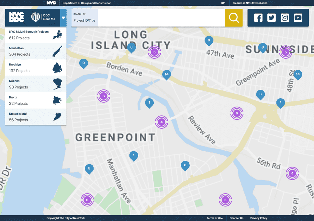
Task: Click blue pin 8 left of Manhattan Ave
Action: click(89, 169)
